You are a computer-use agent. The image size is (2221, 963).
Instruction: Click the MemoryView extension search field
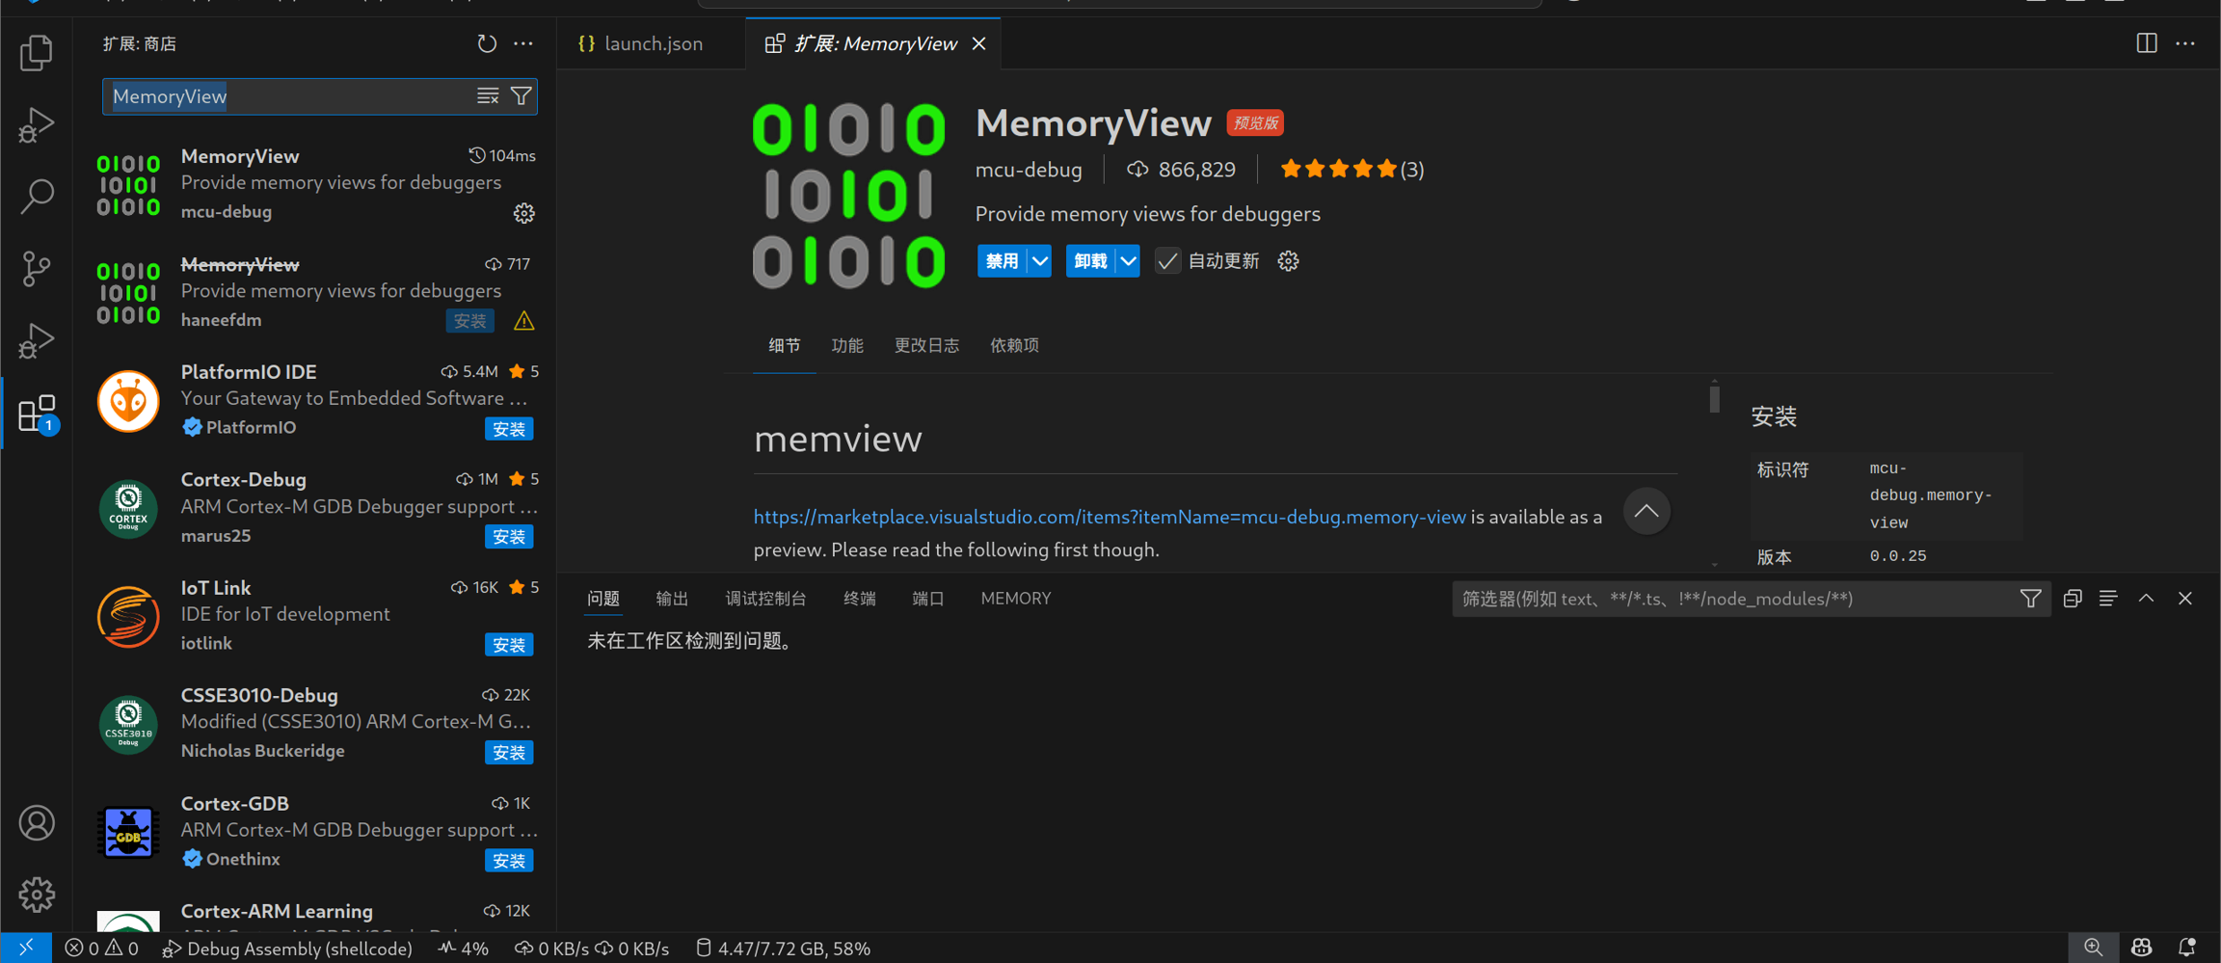tap(289, 96)
